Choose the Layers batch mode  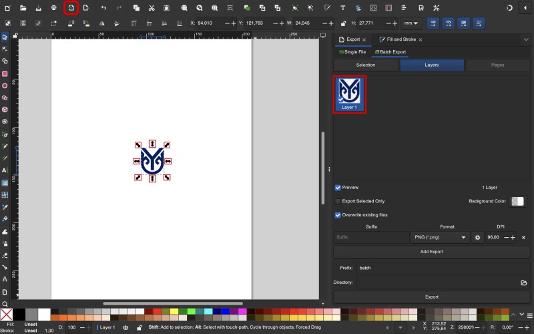coord(432,65)
